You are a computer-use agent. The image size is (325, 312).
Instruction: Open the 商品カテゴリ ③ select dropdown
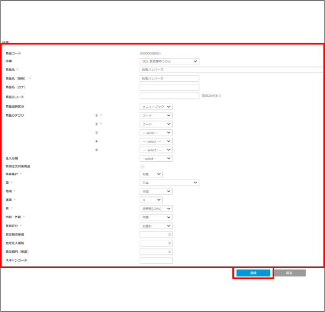coord(156,132)
